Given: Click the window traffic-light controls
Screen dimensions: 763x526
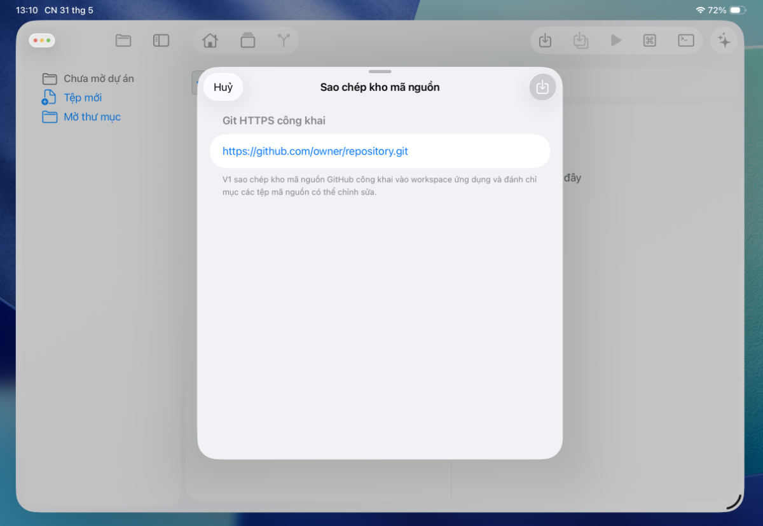Looking at the screenshot, I should [x=42, y=40].
